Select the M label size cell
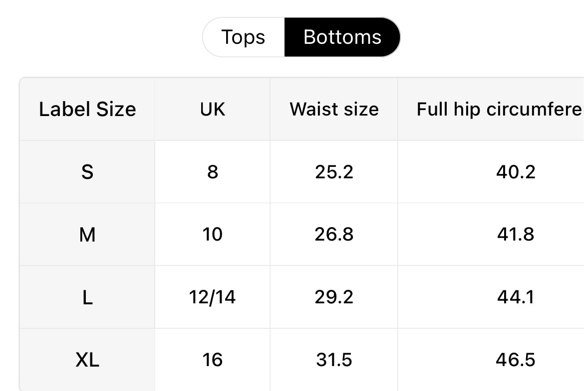Screen dimensions: 584x391 pyautogui.click(x=87, y=234)
